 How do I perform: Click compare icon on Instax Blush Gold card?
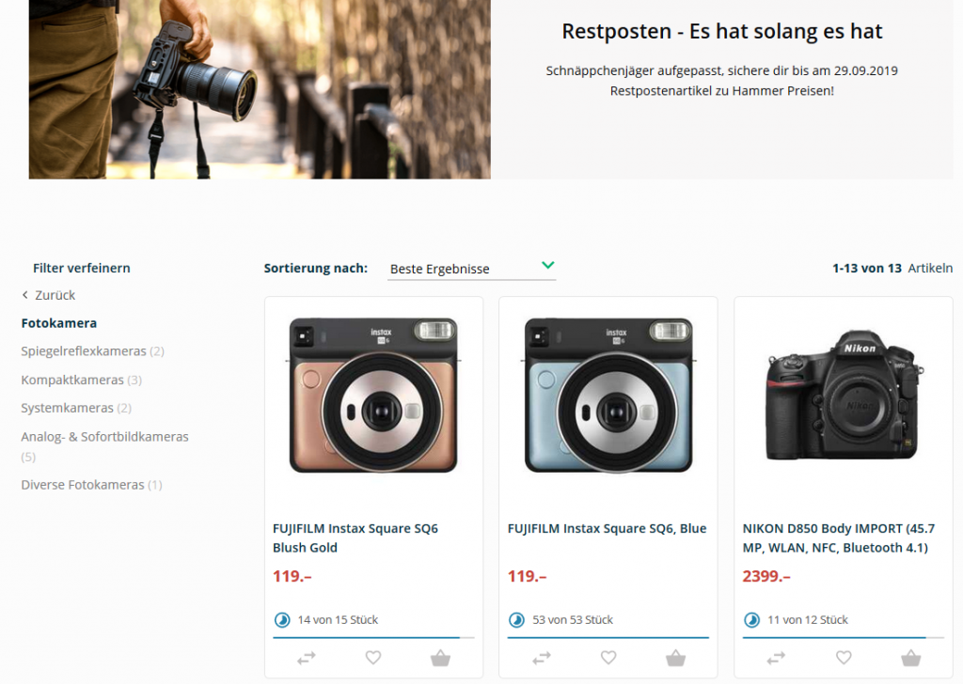[307, 659]
